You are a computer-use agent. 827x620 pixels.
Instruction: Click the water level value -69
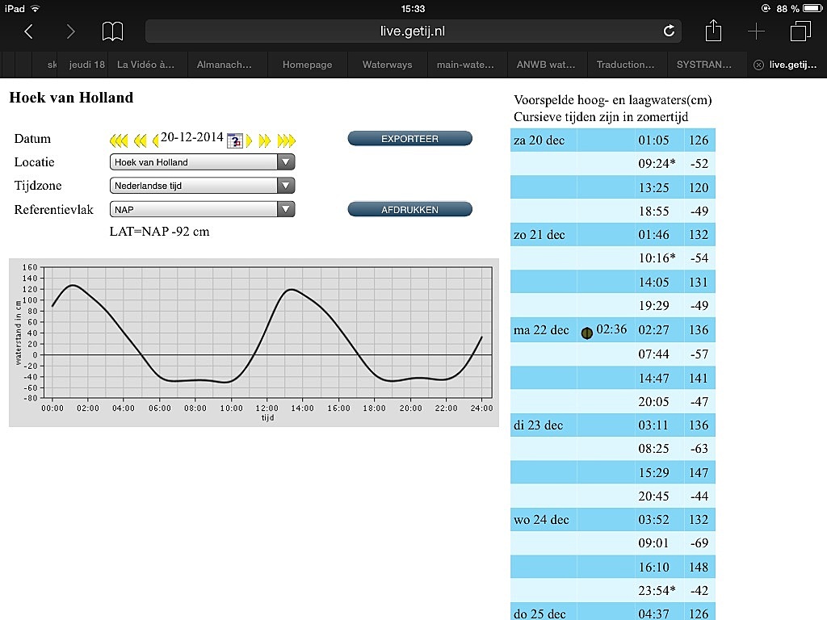pyautogui.click(x=699, y=543)
